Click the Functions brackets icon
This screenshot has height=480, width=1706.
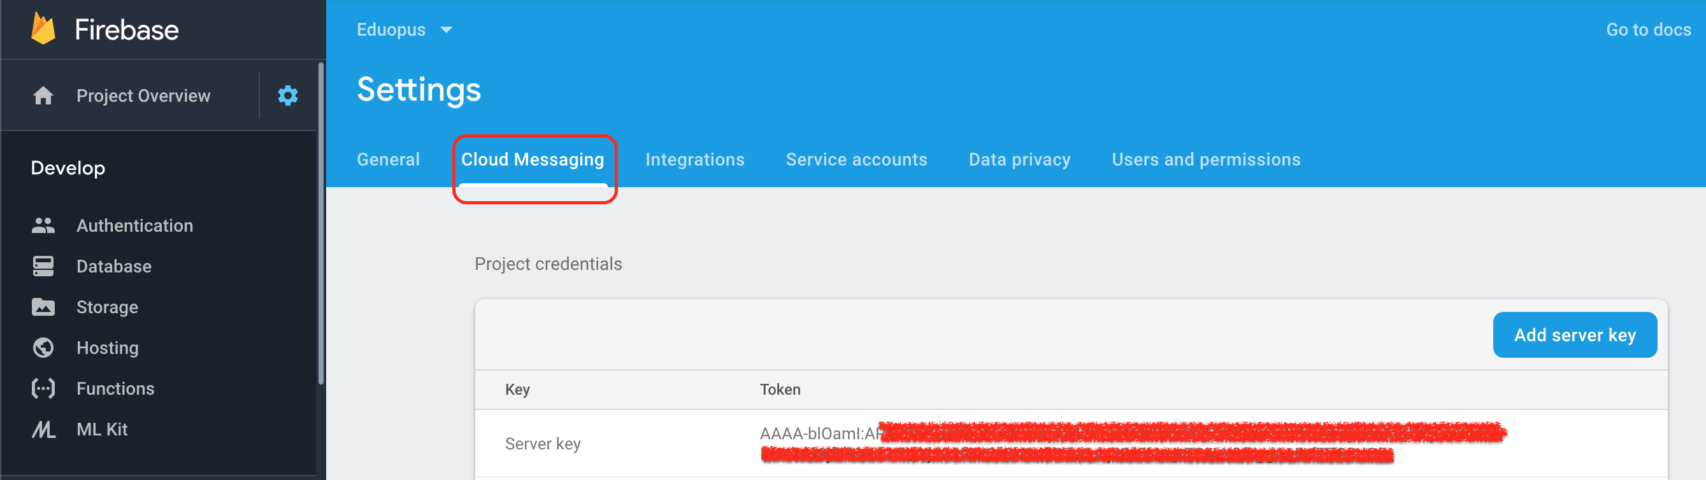click(44, 388)
